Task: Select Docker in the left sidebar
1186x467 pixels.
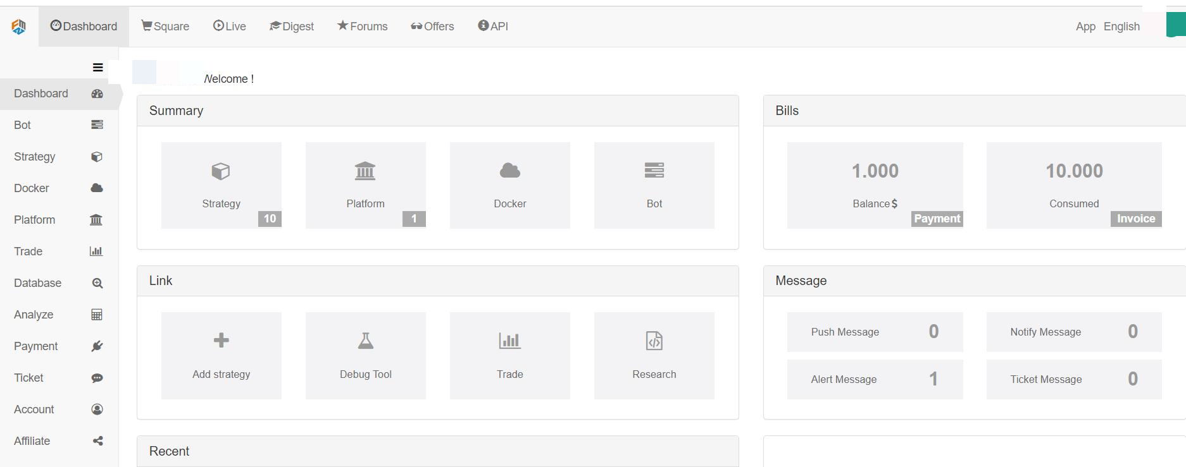Action: click(59, 188)
